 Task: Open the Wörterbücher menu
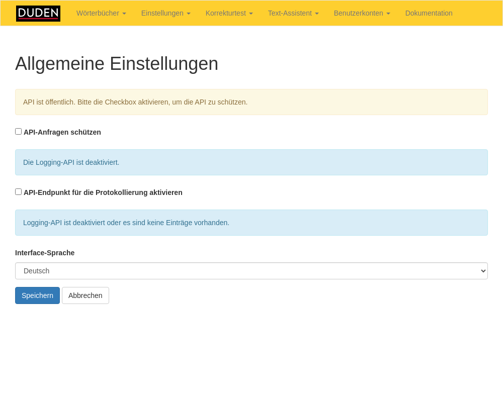tap(101, 14)
